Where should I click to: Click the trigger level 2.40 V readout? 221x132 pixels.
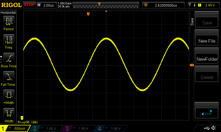pyautogui.click(x=210, y=5)
